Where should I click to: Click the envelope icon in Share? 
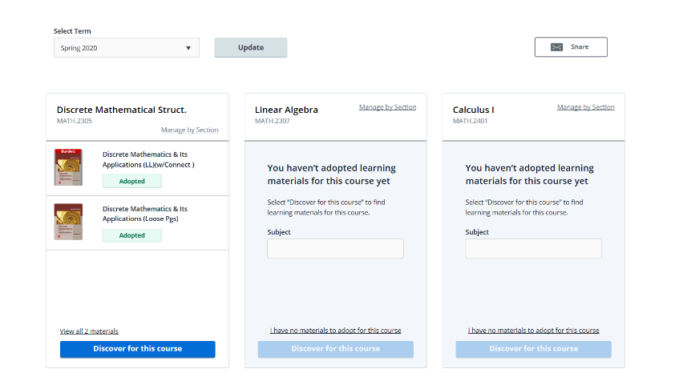(x=556, y=47)
